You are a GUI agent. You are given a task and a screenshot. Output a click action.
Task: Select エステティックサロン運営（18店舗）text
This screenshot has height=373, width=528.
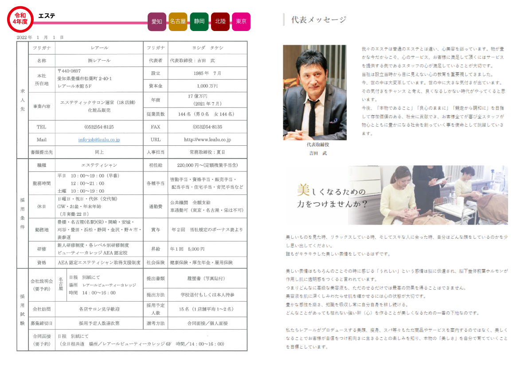pyautogui.click(x=98, y=102)
